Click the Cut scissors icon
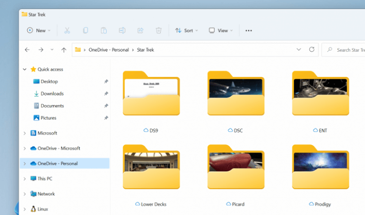This screenshot has width=365, height=215. click(x=67, y=30)
